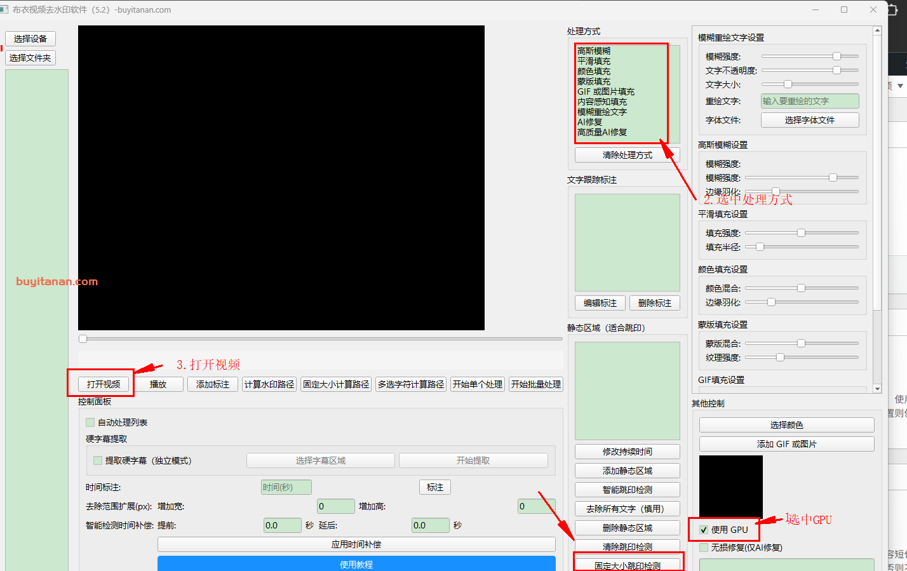Click into the 重绘文字 input field

pyautogui.click(x=809, y=101)
